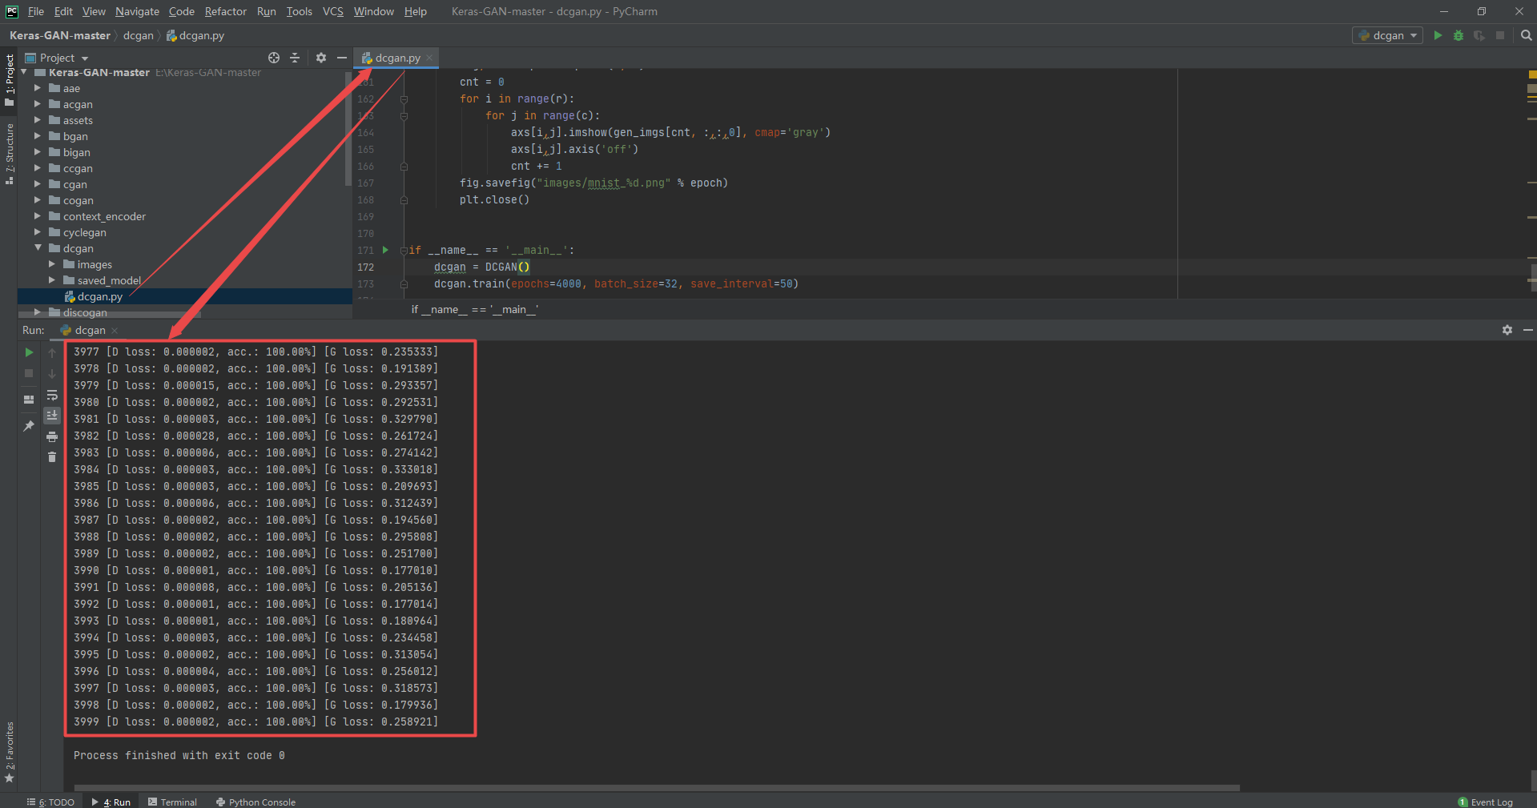Click the warning stripe marker at editor top right

(1532, 74)
